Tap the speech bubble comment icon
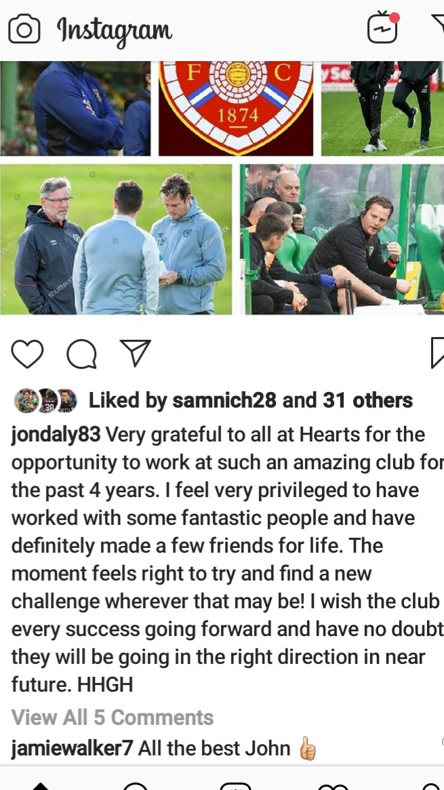The image size is (444, 790). (x=81, y=354)
